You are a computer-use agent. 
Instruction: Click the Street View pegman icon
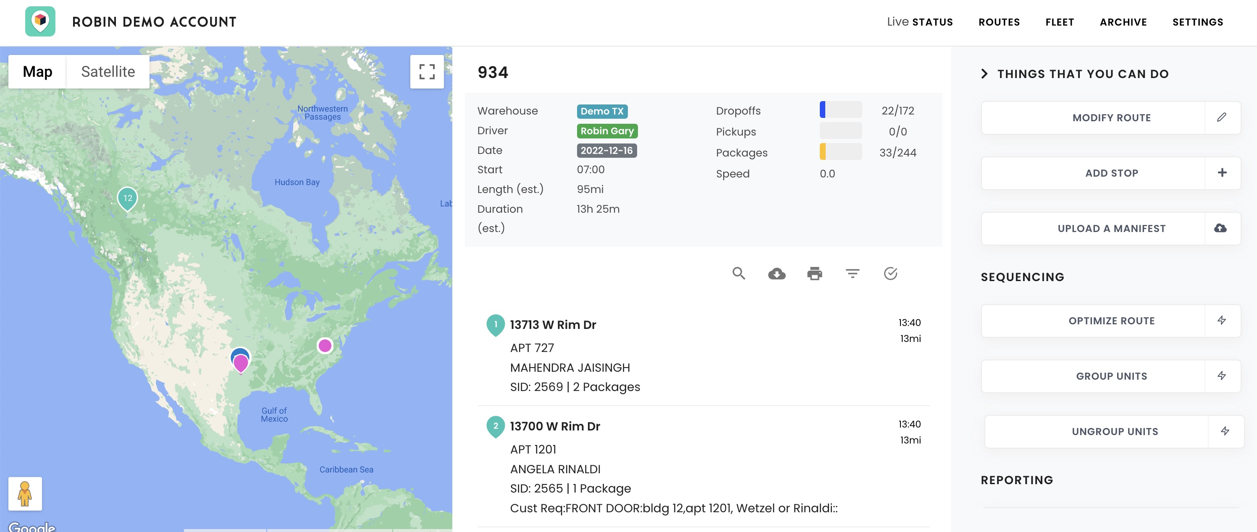tap(25, 493)
